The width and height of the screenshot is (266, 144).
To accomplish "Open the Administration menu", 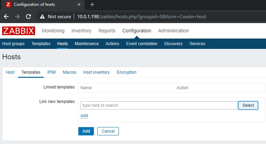I will pyautogui.click(x=173, y=31).
